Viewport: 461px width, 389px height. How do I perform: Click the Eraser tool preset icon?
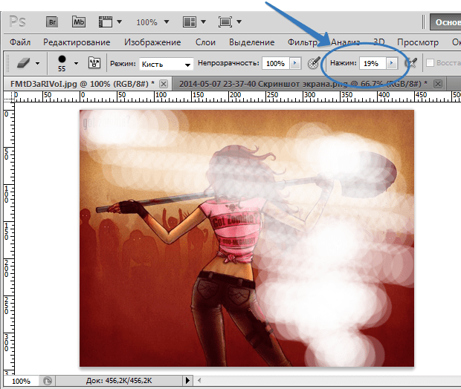point(24,63)
